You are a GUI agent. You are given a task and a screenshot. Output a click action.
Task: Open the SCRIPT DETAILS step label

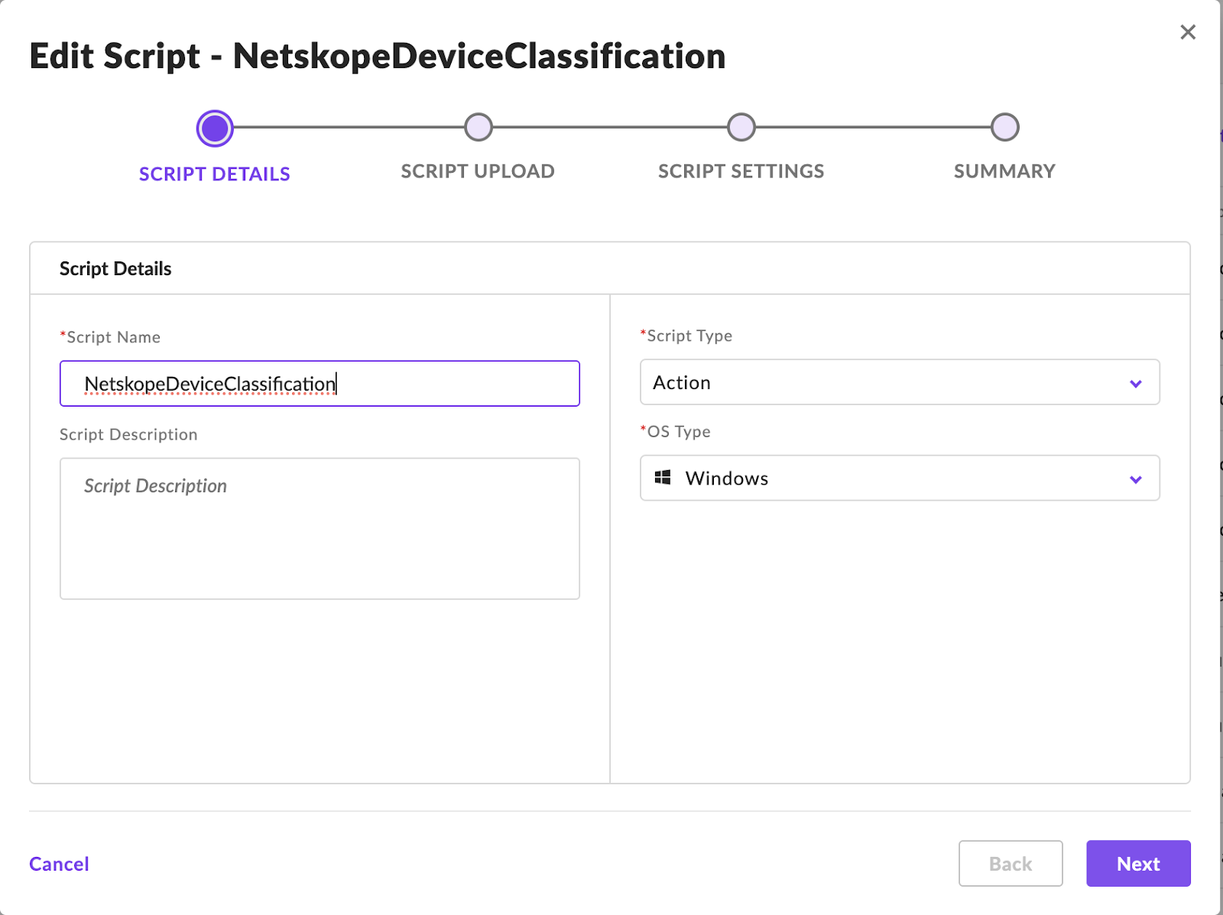coord(215,174)
